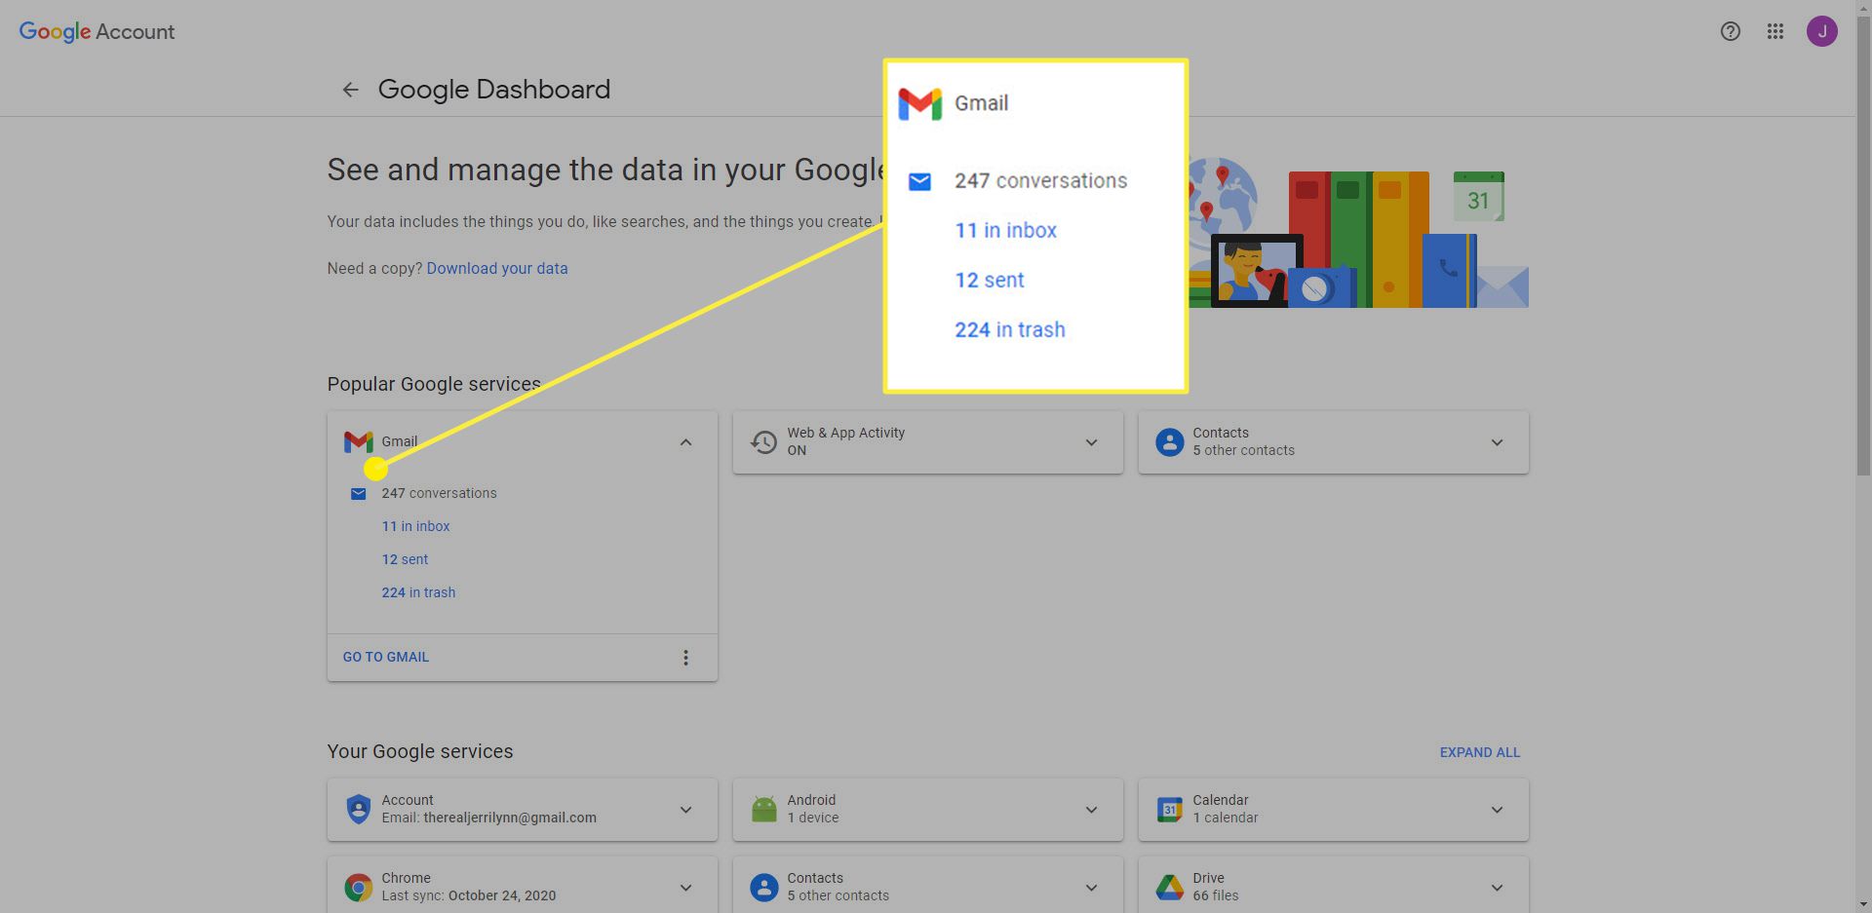Viewport: 1872px width, 913px height.
Task: Click the Account shield icon
Action: click(358, 809)
